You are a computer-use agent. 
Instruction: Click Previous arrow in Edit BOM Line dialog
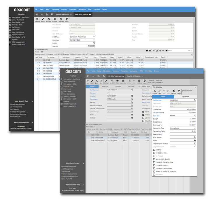(x=155, y=91)
